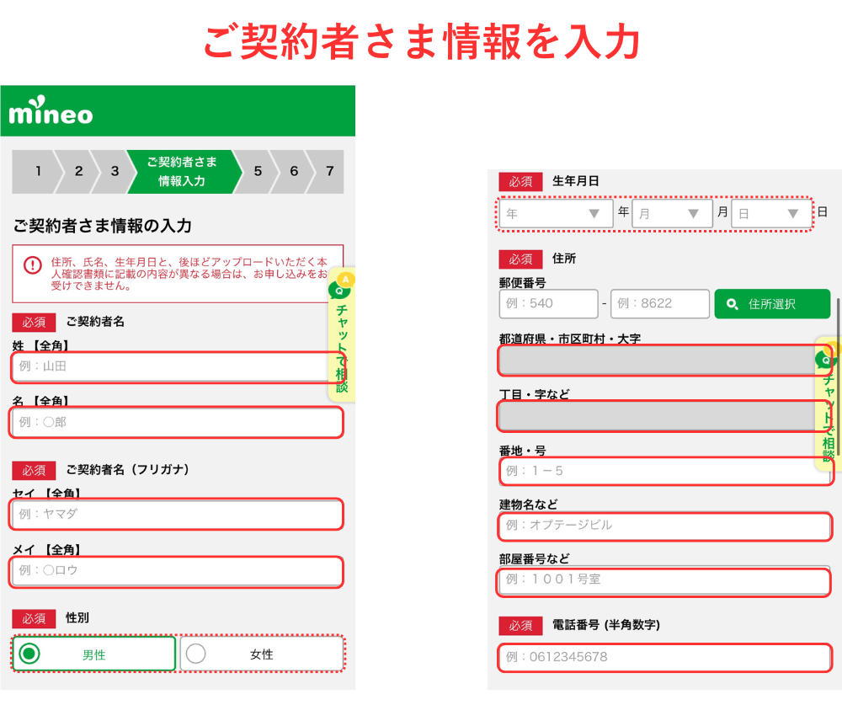
Task: Open the chat consultation tab on the left screen
Action: (x=342, y=334)
